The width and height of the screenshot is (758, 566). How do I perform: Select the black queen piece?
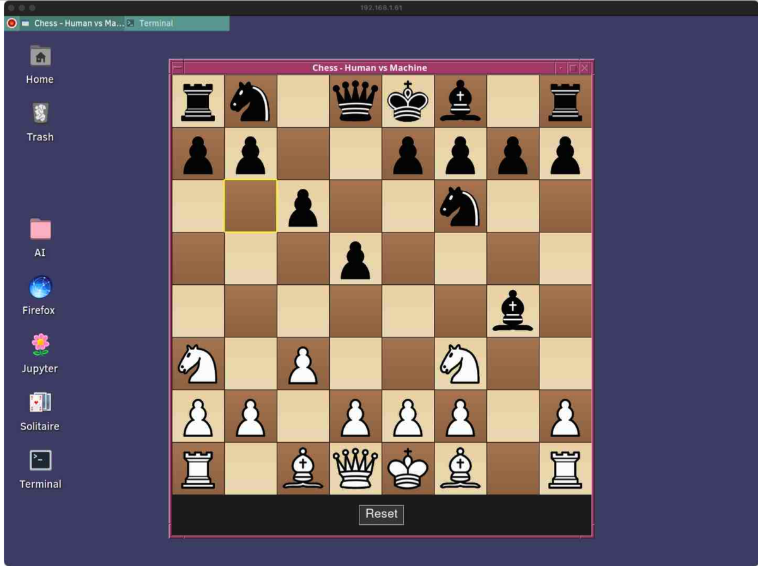pos(355,102)
